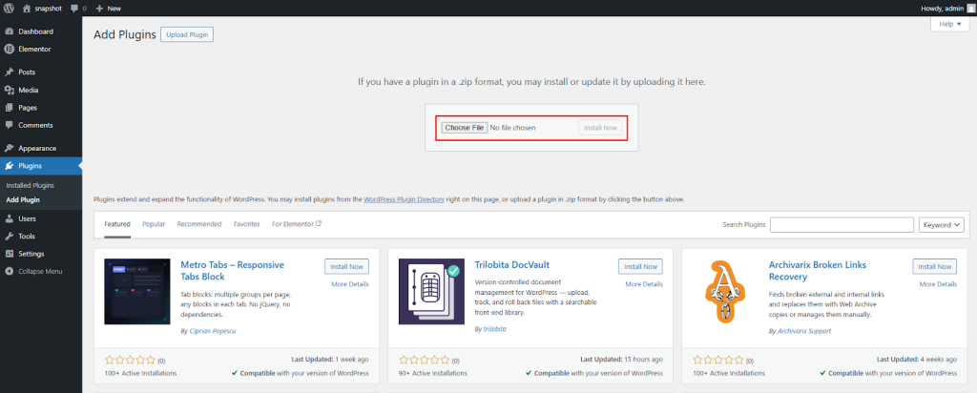This screenshot has height=393, width=977.
Task: Open the Dashboard menu label
Action: coord(35,31)
